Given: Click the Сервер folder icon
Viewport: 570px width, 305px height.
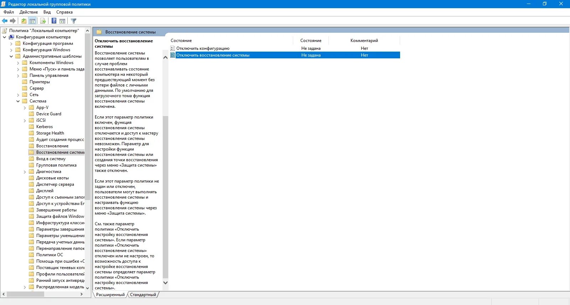Looking at the screenshot, I should pyautogui.click(x=25, y=88).
